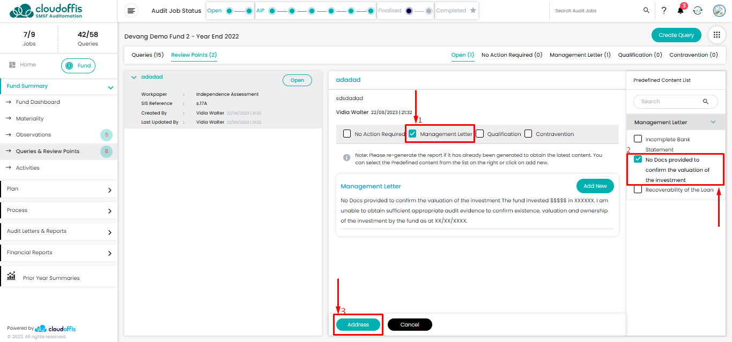Open the notifications bell icon
Image resolution: width=732 pixels, height=342 pixels.
[681, 11]
